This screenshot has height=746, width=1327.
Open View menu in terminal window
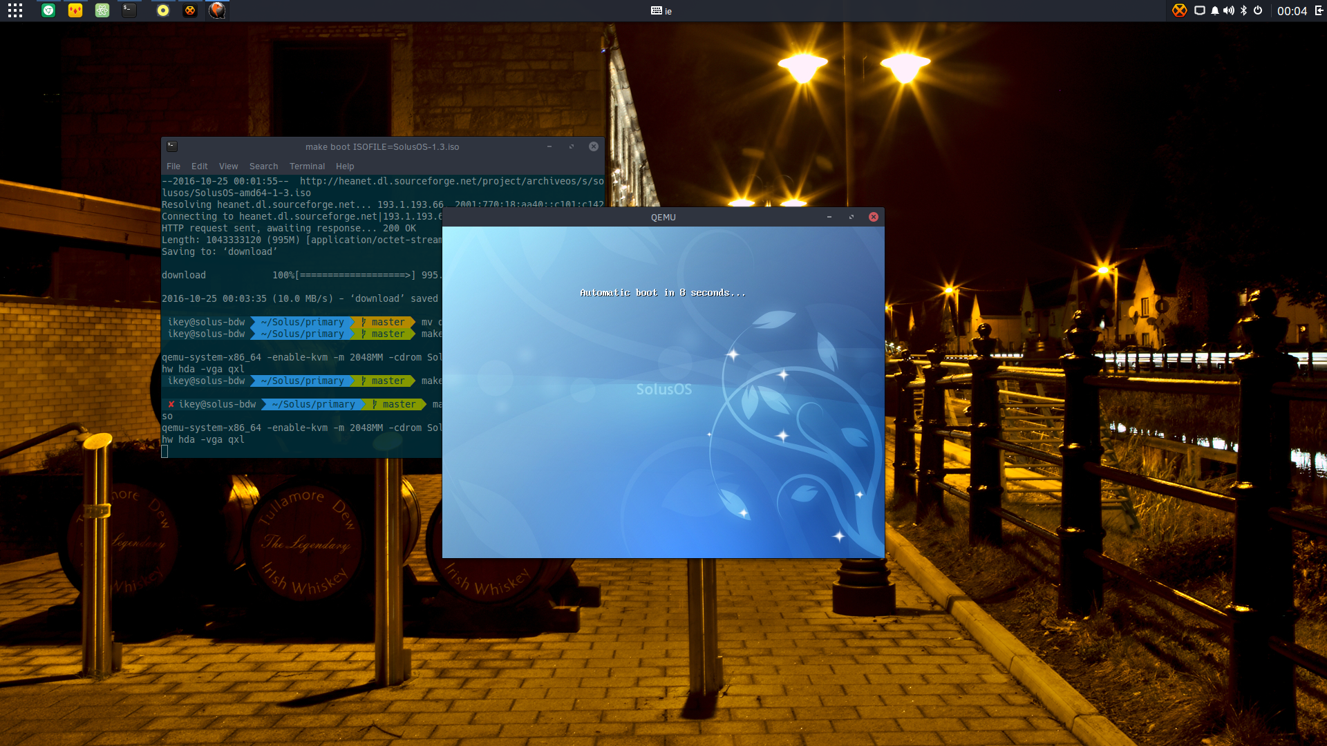(x=228, y=166)
